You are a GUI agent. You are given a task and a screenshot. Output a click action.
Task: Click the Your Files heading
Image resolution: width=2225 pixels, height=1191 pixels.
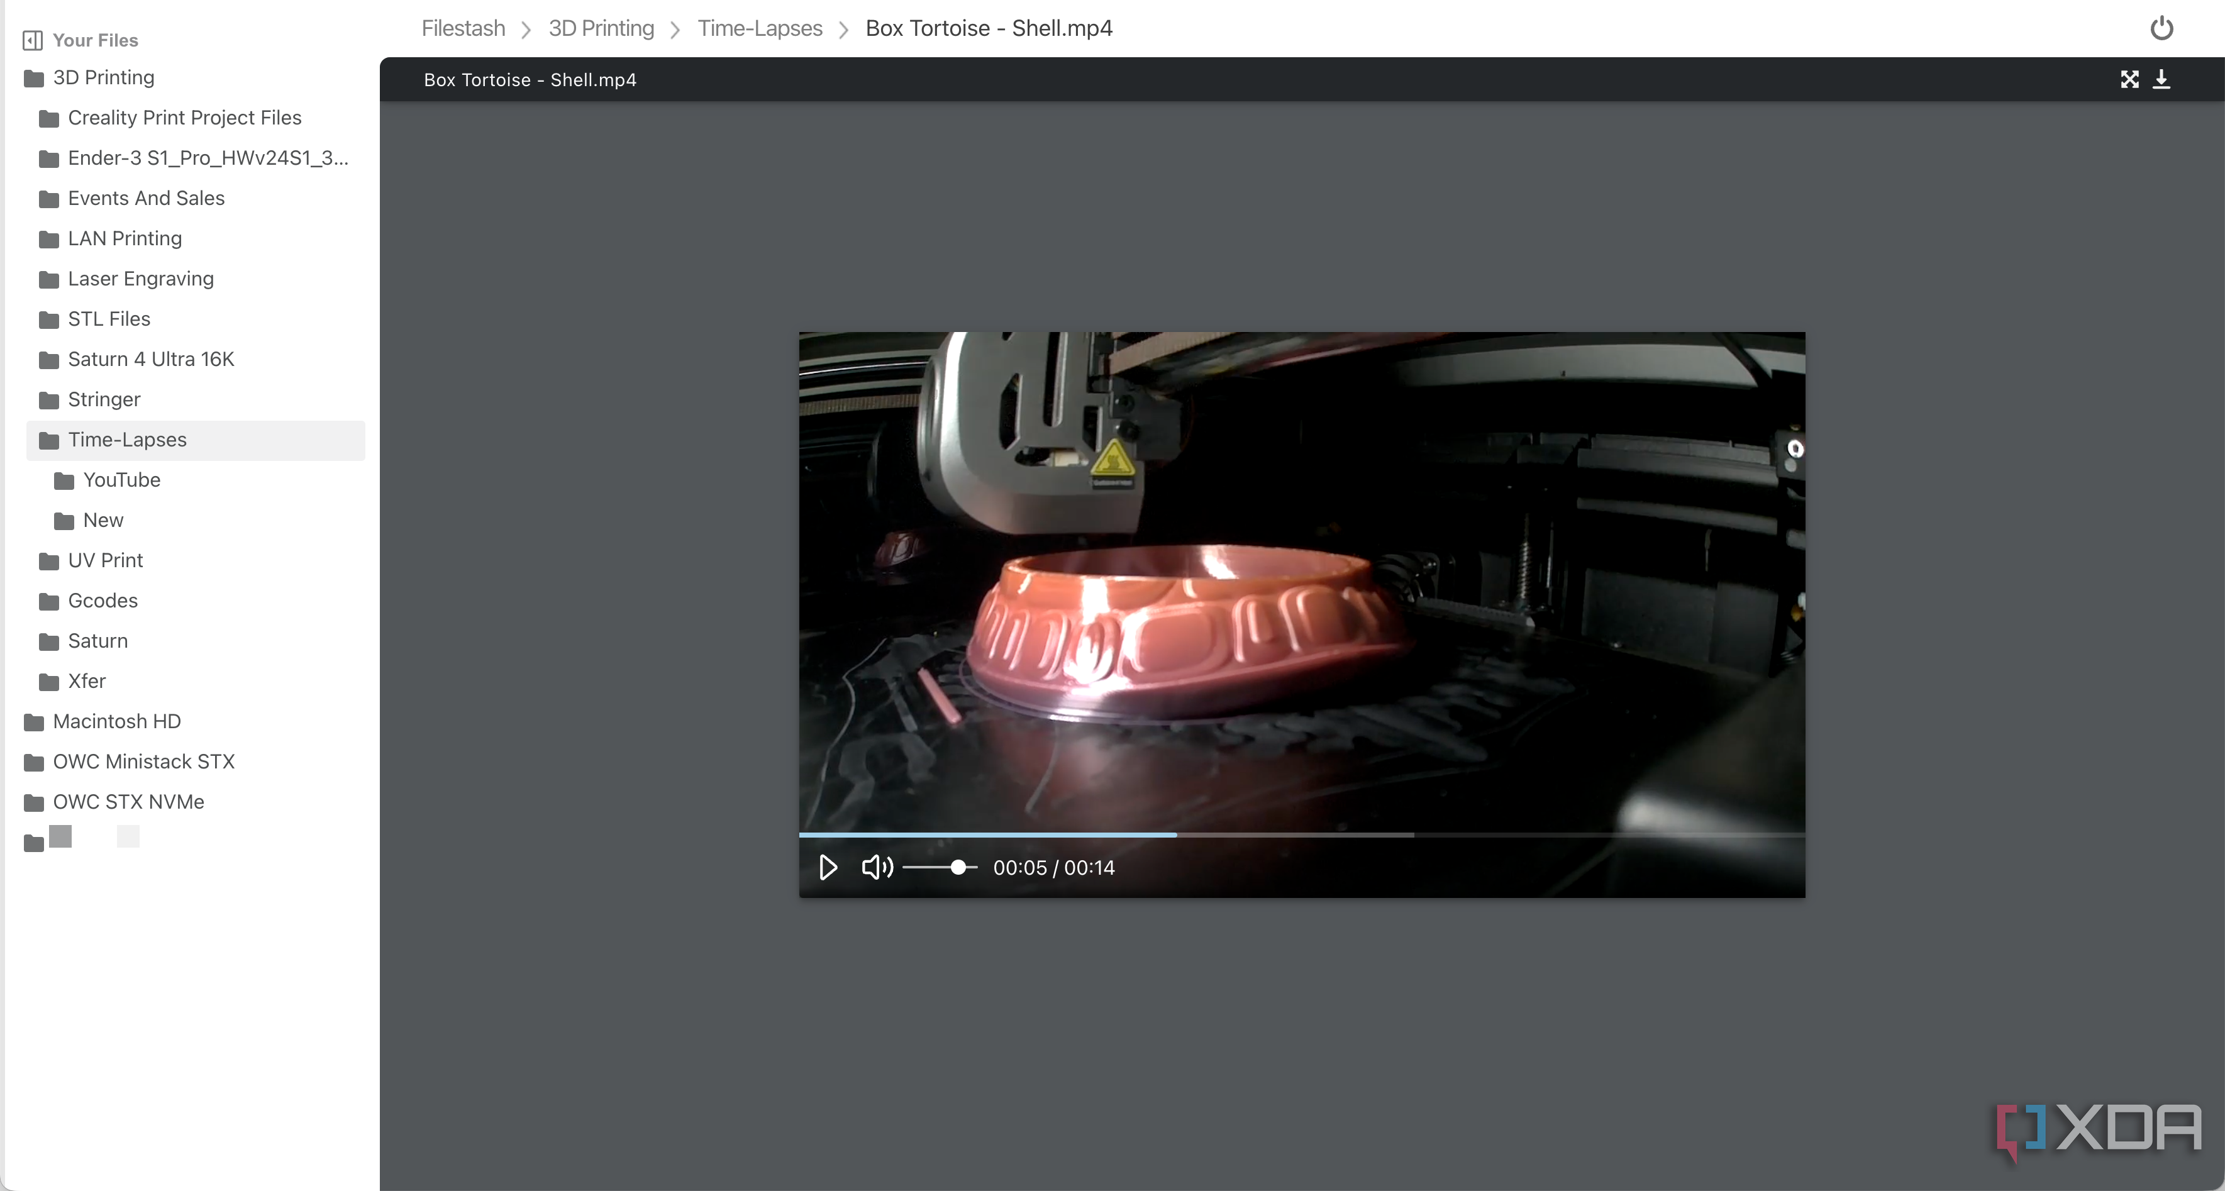[95, 41]
